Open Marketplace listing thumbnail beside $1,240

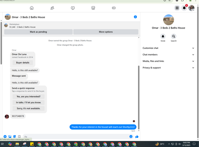point(6,25)
